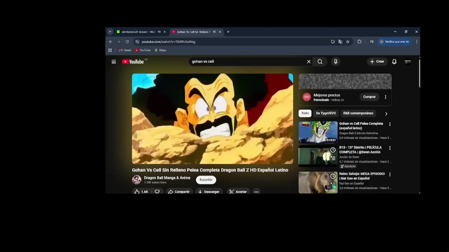Screen dimensions: 449x252
Task: Close the elinfantetv20 Stream tab
Action: (x=165, y=32)
